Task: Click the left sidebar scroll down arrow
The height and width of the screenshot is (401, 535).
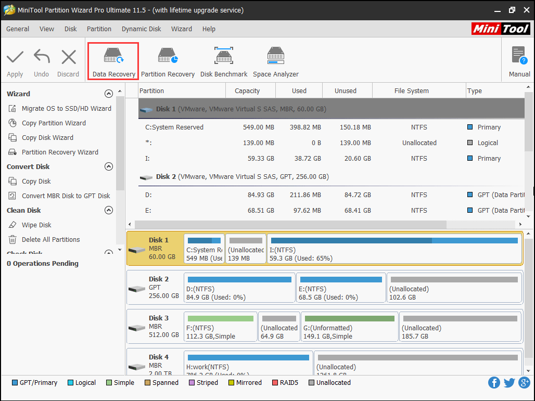Action: click(x=120, y=250)
